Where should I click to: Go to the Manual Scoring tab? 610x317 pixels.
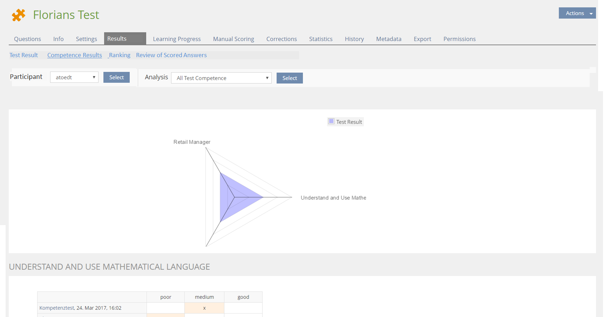[233, 39]
